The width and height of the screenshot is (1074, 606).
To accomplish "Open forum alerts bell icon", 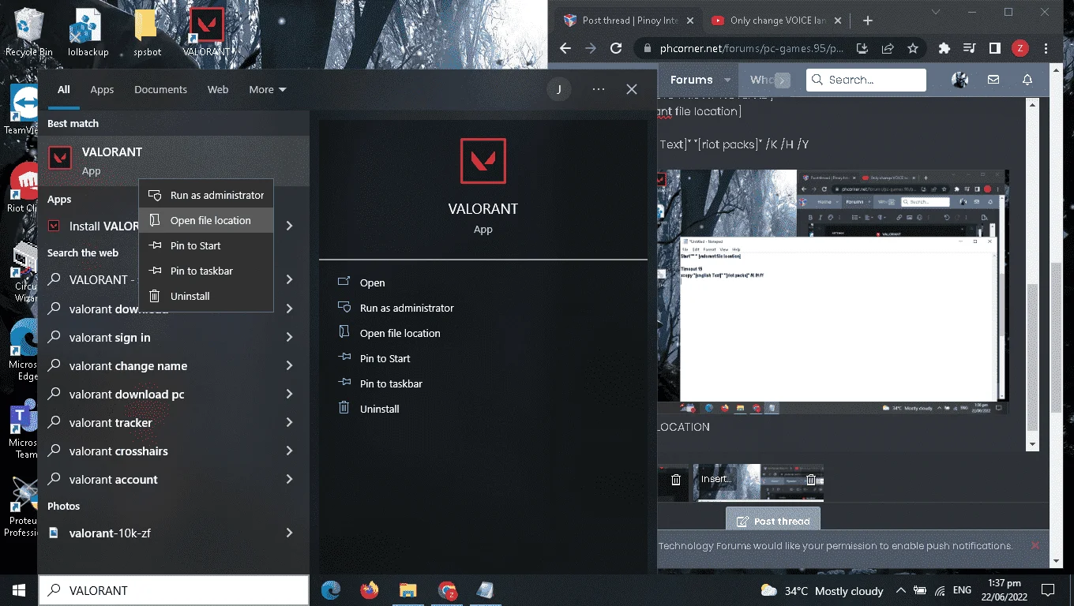I will [x=1027, y=80].
